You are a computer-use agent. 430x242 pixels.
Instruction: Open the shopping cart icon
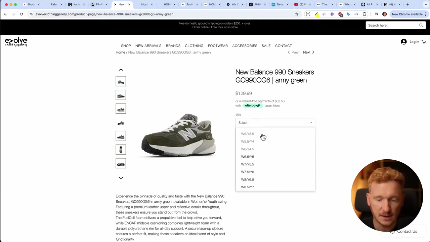pos(424,42)
